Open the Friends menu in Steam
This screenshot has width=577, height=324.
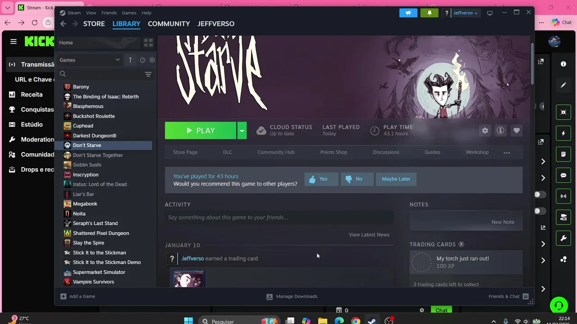[x=109, y=13]
